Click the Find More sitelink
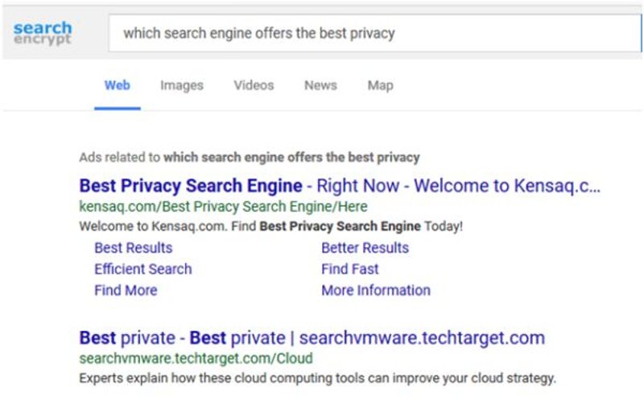The image size is (644, 400). 126,290
